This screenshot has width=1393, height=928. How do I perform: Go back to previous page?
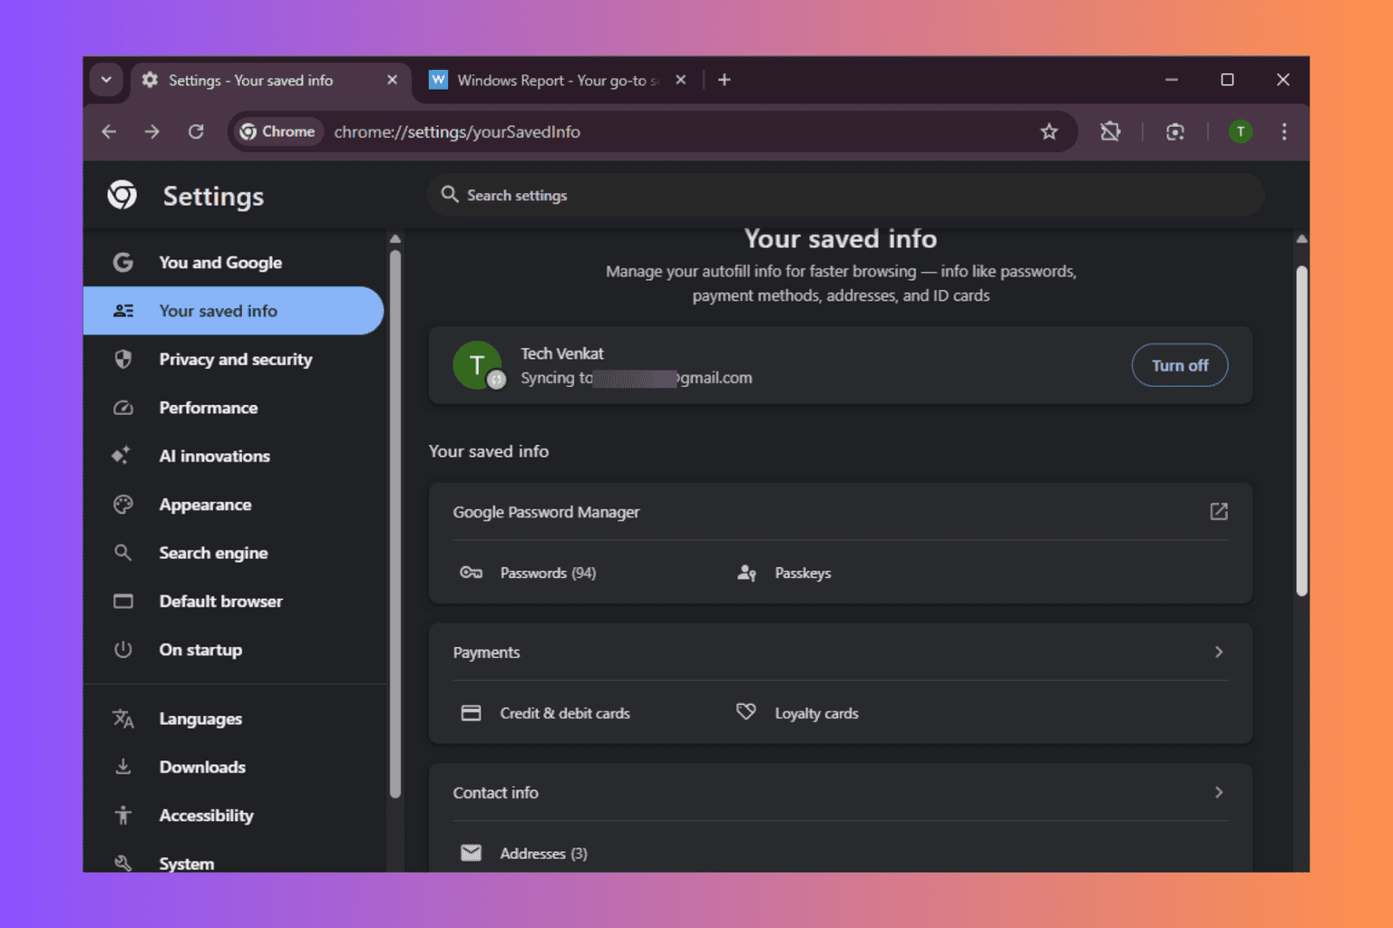coord(109,132)
